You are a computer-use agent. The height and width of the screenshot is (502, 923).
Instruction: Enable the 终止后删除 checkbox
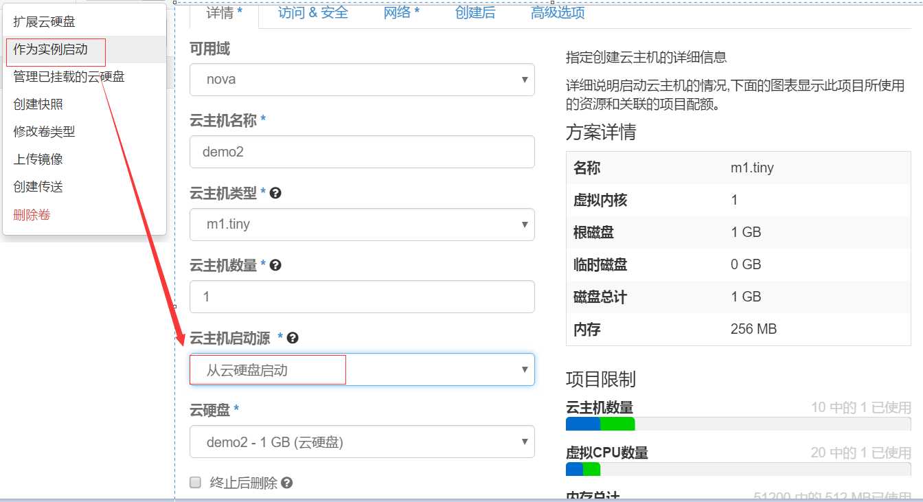196,482
